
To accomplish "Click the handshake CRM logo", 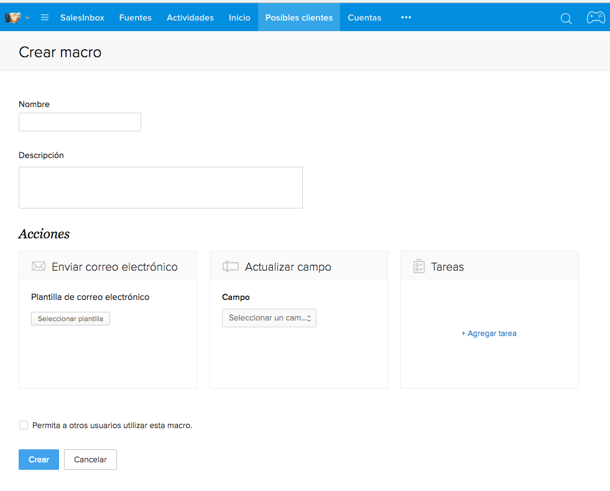I will tap(13, 17).
